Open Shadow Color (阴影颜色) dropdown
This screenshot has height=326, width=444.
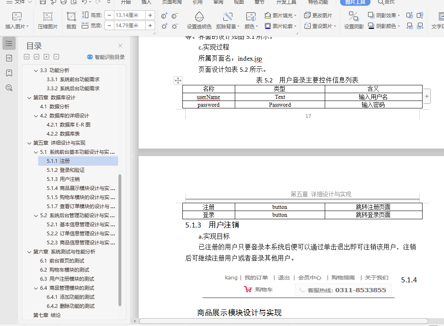pos(384,26)
